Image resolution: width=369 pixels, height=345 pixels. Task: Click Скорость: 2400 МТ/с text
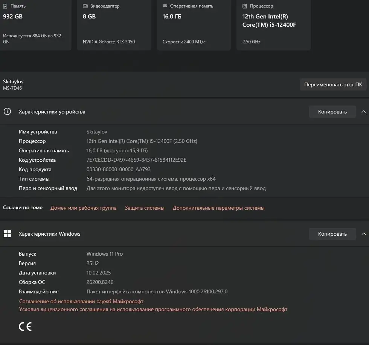point(184,42)
